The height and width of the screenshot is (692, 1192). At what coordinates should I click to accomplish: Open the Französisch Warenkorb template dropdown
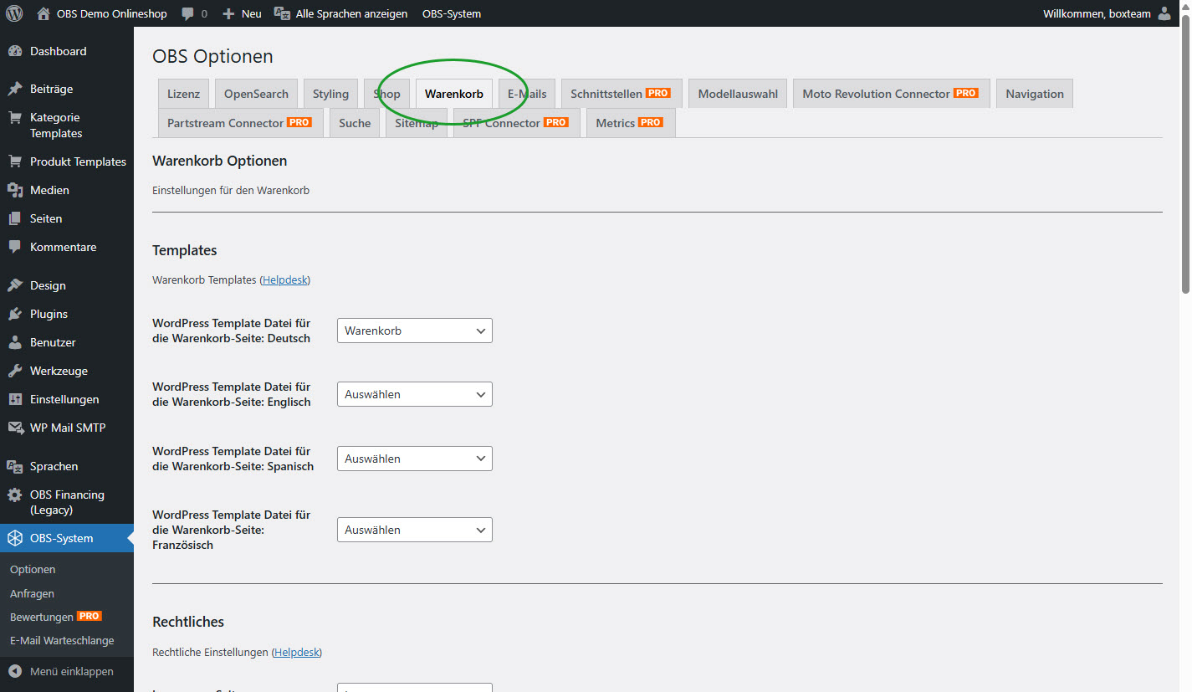[415, 530]
